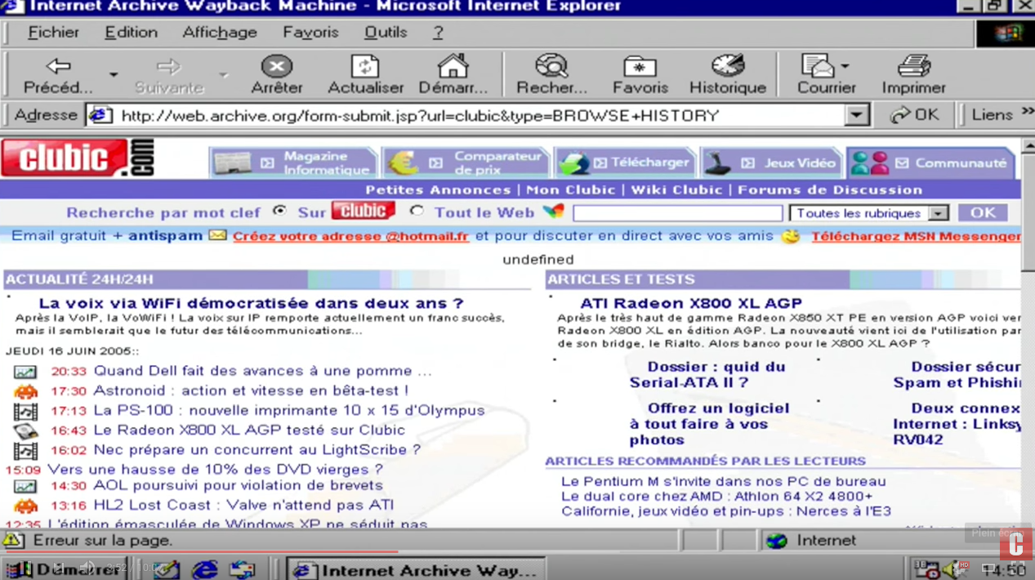Viewport: 1035px width, 580px height.
Task: Open the Affichage menu
Action: (220, 33)
